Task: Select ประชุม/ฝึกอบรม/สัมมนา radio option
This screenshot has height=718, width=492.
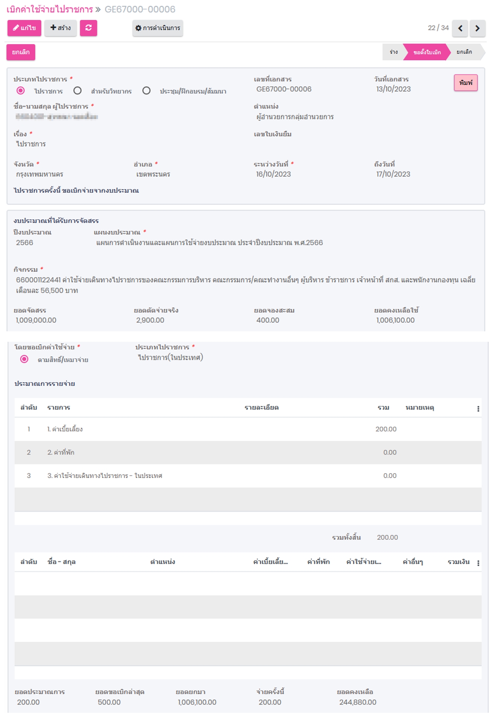Action: [x=146, y=91]
